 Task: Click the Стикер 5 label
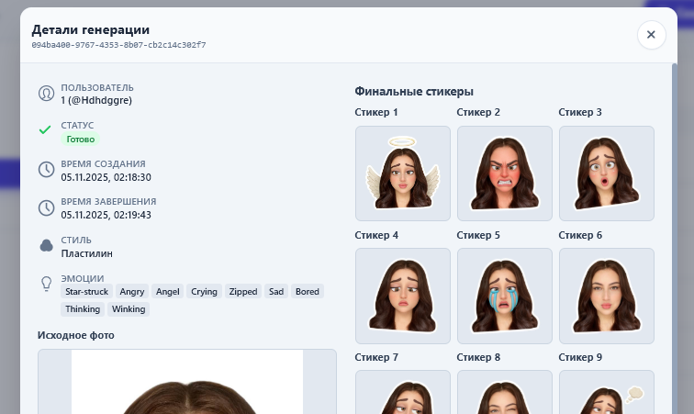478,235
